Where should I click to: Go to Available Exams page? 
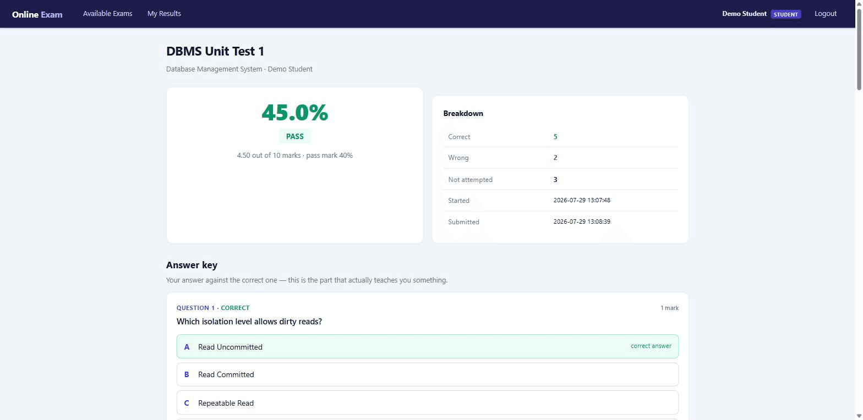[108, 14]
